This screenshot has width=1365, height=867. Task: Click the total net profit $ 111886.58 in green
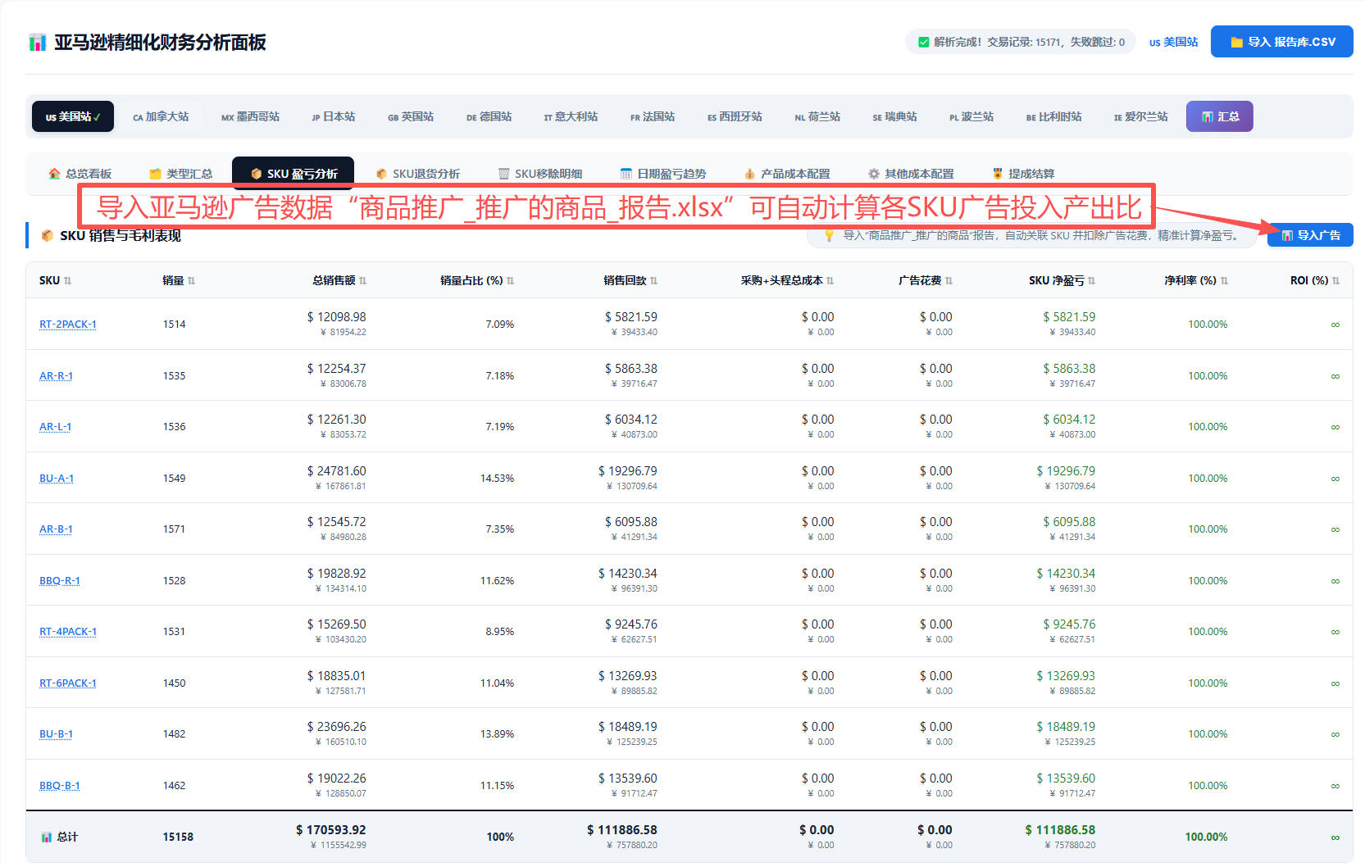1060,830
